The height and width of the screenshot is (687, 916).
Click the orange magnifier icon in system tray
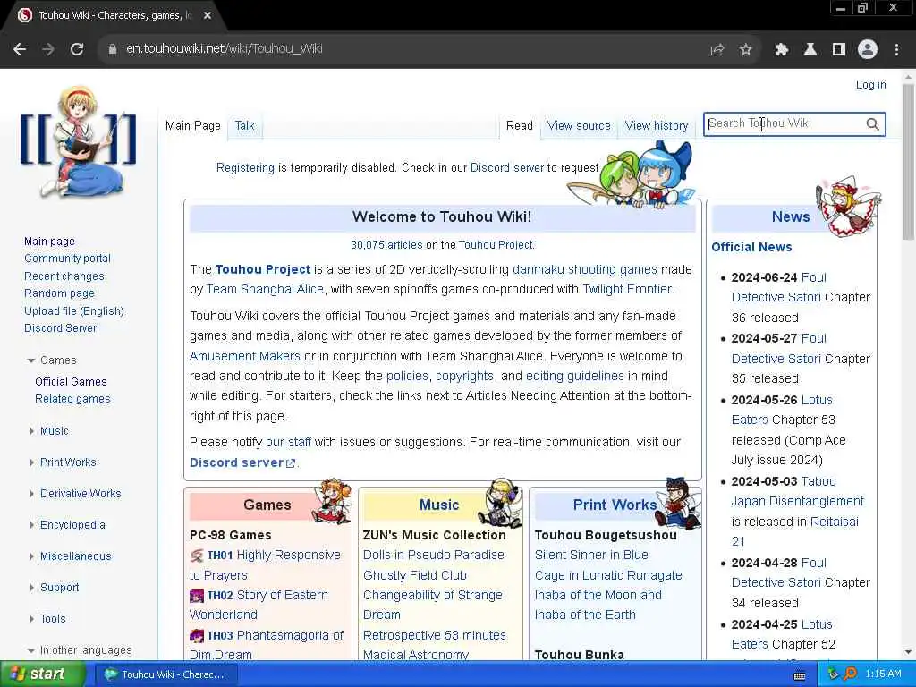tap(850, 674)
